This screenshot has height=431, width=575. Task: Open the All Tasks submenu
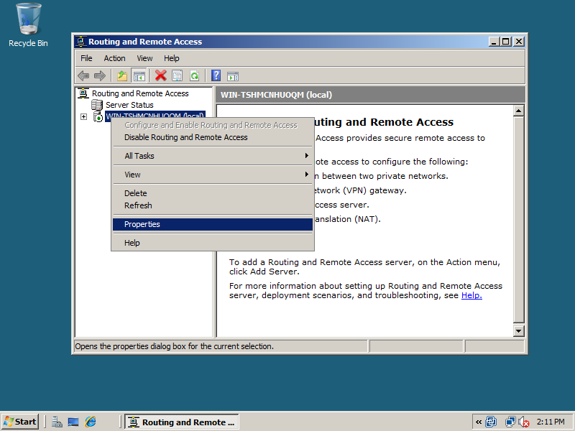click(213, 156)
